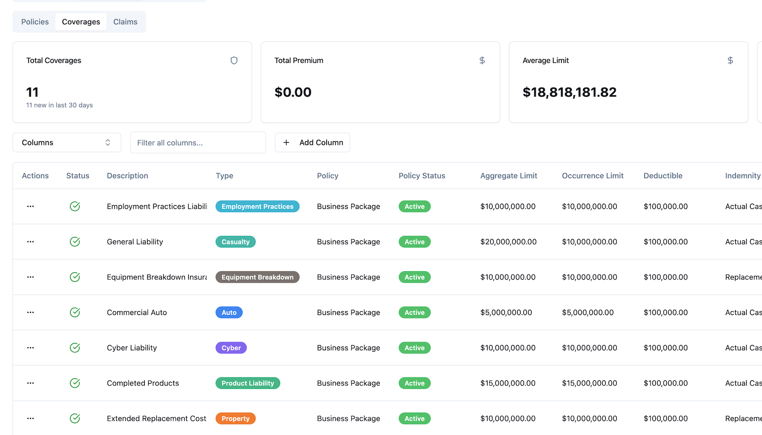Viewport: 762px width, 435px height.
Task: Open actions menu for Extended Replacement Cost
Action: point(30,418)
